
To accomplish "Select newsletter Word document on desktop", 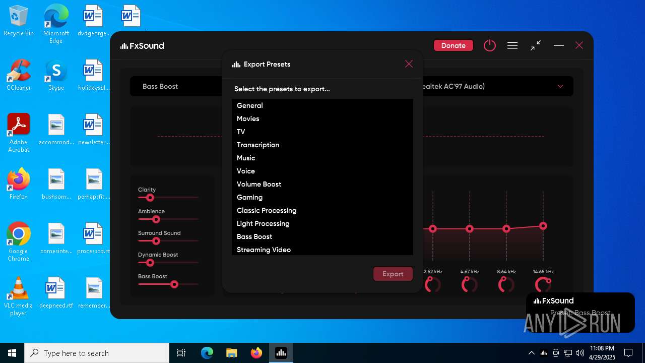I will click(93, 129).
